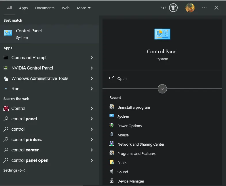Open the Mouse recent item
Image resolution: width=226 pixels, height=186 pixels.
click(x=123, y=135)
